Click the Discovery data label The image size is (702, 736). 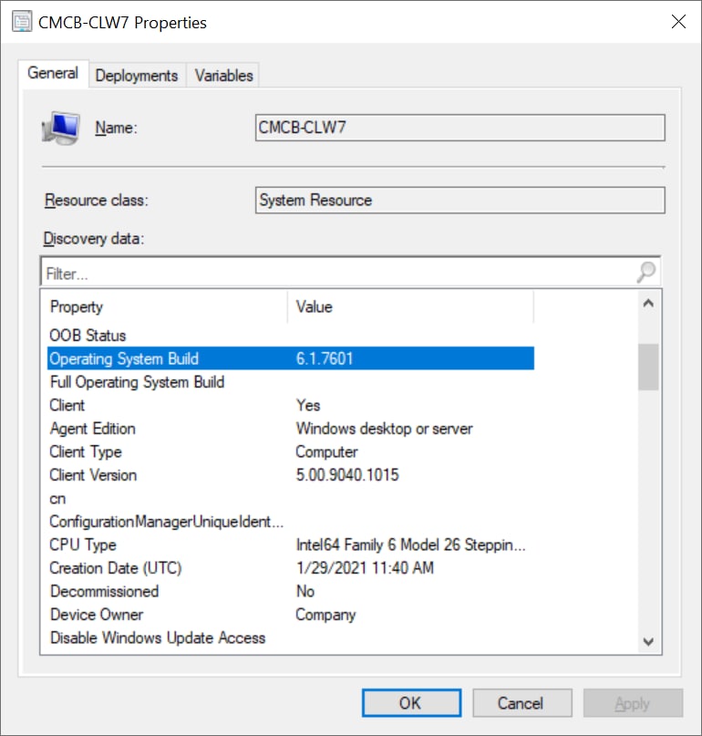click(x=94, y=239)
